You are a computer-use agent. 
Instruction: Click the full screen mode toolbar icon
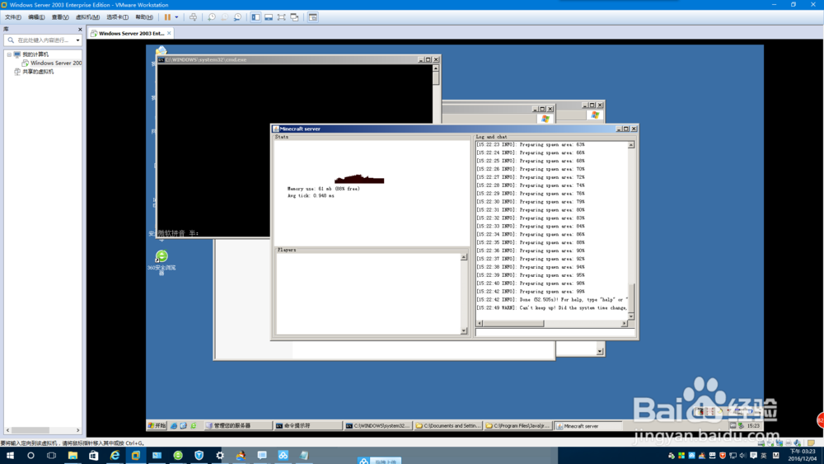tap(282, 17)
